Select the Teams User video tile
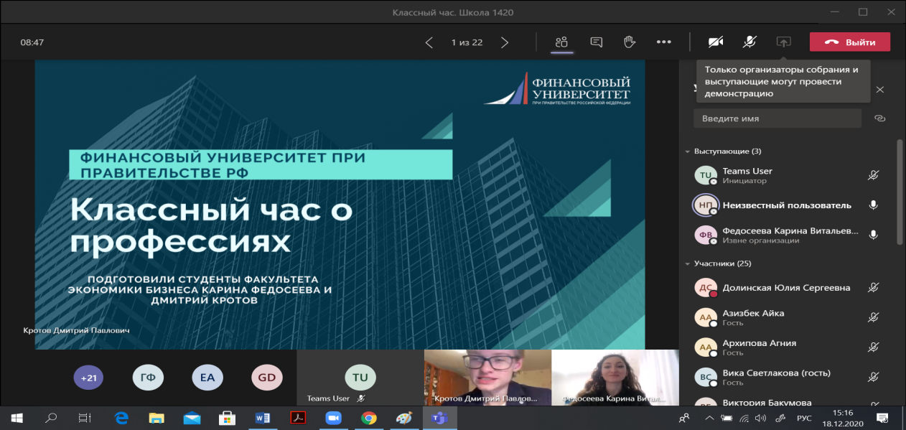Viewport: 906px width, 430px height. [360, 378]
